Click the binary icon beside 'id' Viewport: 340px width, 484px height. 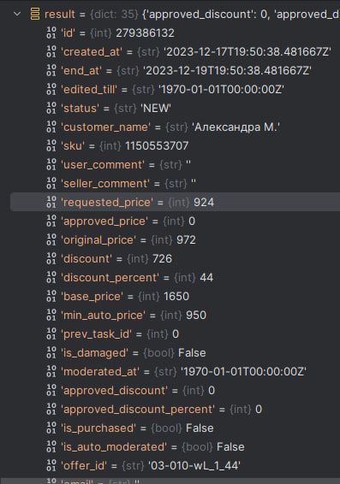click(x=51, y=32)
